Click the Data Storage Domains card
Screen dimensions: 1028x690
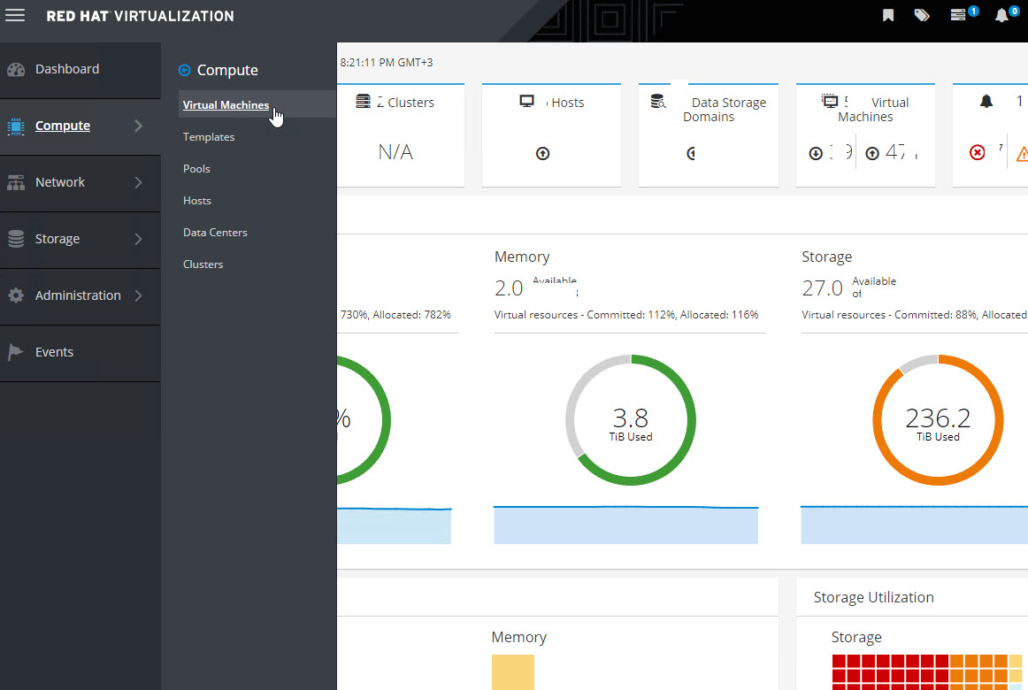[x=708, y=135]
